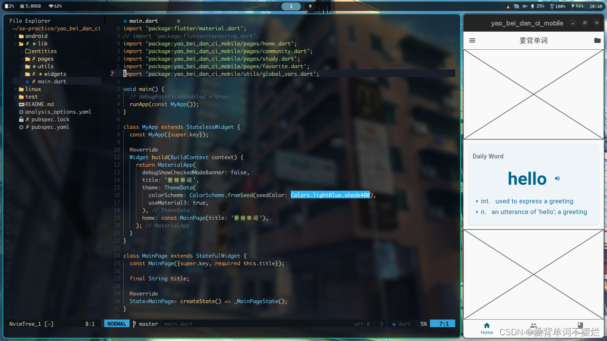607x341 pixels.
Task: Click the gear icon beside pubspec.yaml
Action: tap(21, 127)
